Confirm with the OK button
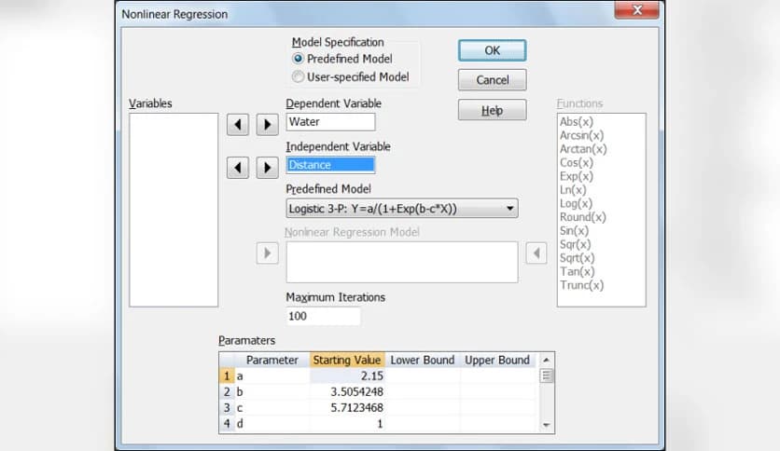 coord(492,50)
